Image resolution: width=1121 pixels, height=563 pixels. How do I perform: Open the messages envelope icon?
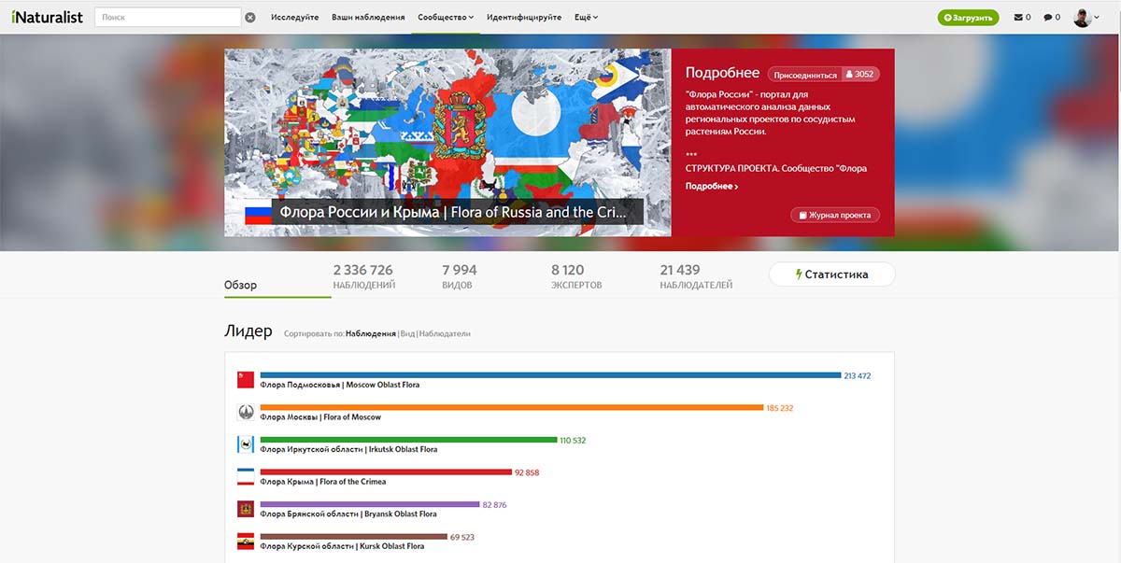(1022, 17)
